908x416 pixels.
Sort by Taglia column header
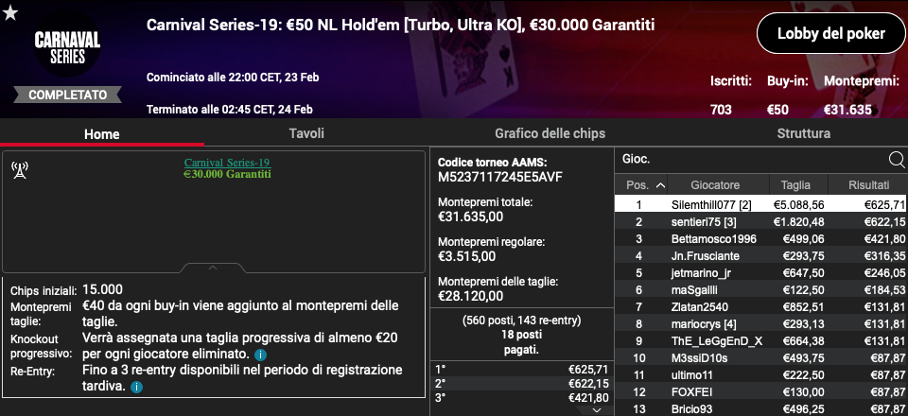point(797,185)
